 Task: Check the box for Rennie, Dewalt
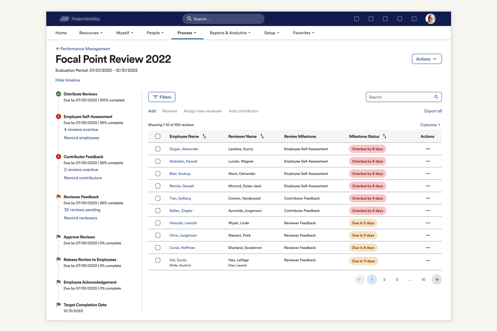click(158, 186)
